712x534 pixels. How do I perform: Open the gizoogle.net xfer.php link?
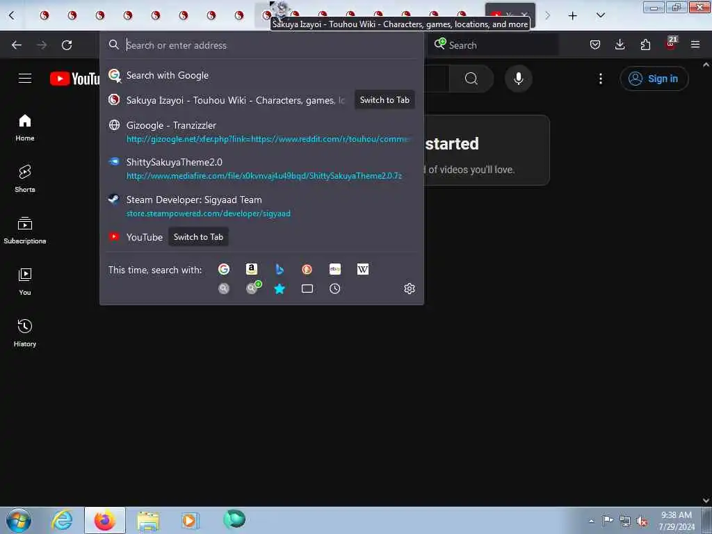coord(268,139)
